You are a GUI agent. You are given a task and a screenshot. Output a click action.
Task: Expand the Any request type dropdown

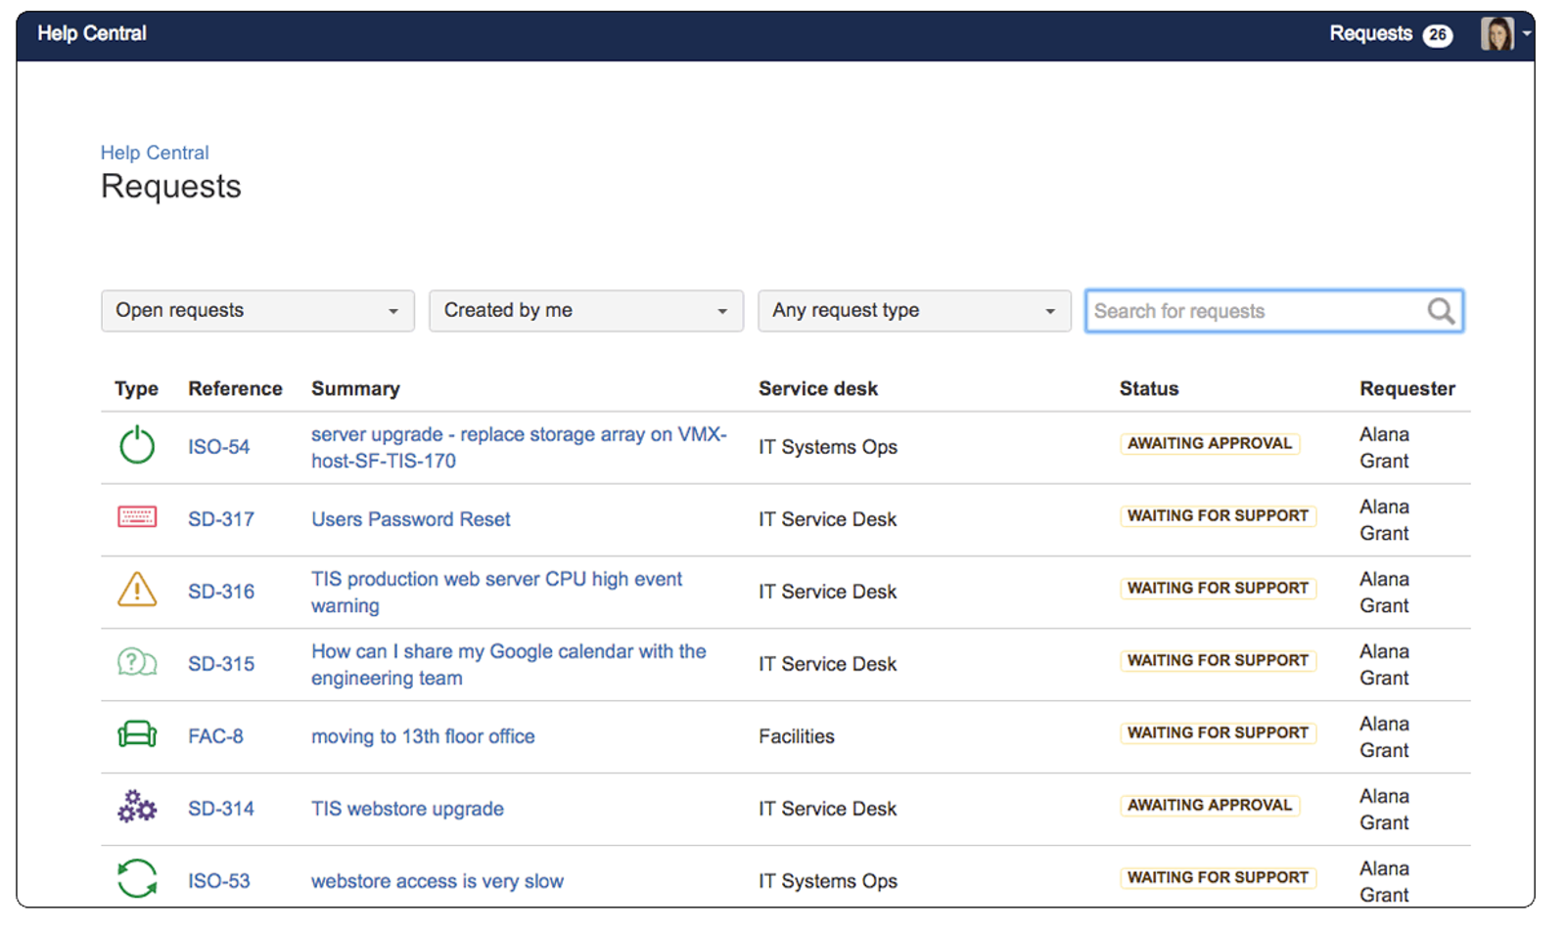click(x=914, y=310)
